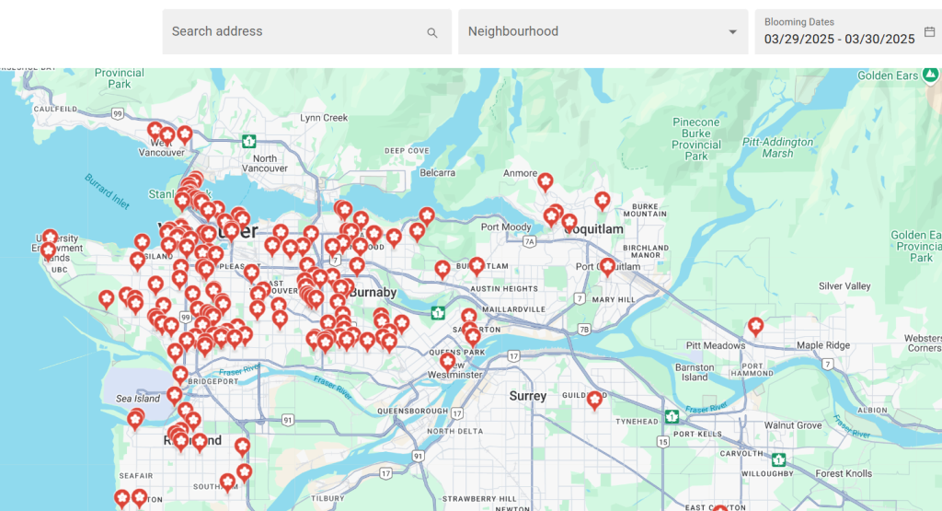
Task: Click the Deep Cove label
Action: (x=408, y=151)
